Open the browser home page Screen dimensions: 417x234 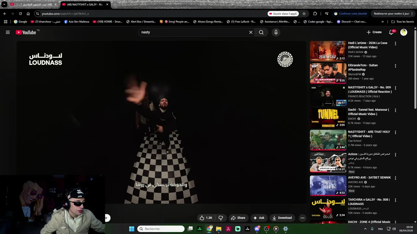coord(28,14)
